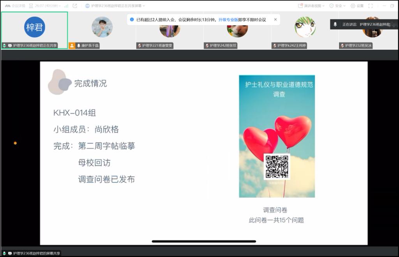Click the pop-out share icon in top bar
Image resolution: width=399 pixels, height=257 pixels.
click(75, 6)
